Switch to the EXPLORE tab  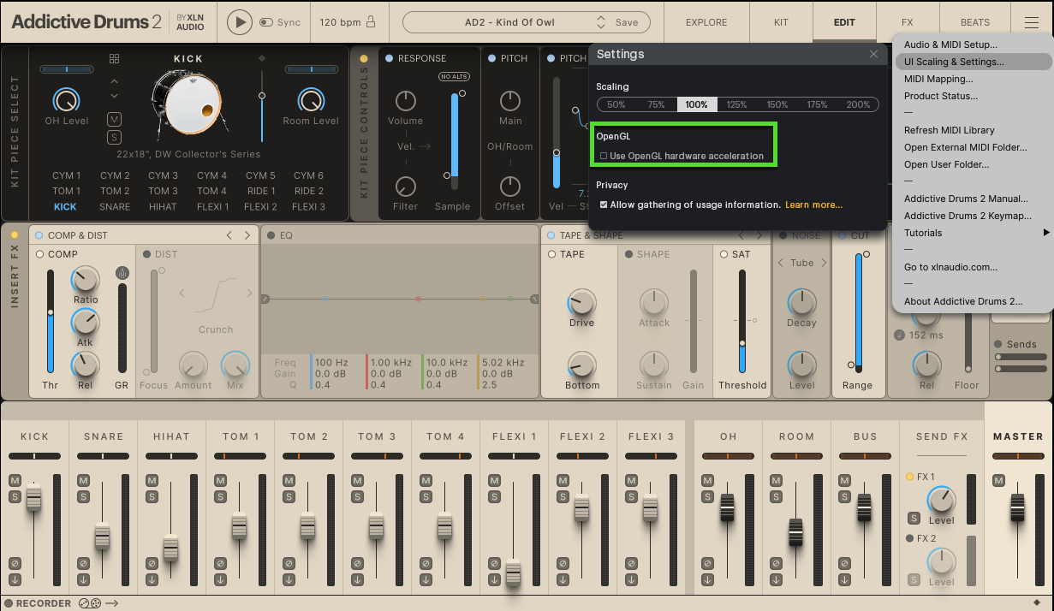click(706, 22)
